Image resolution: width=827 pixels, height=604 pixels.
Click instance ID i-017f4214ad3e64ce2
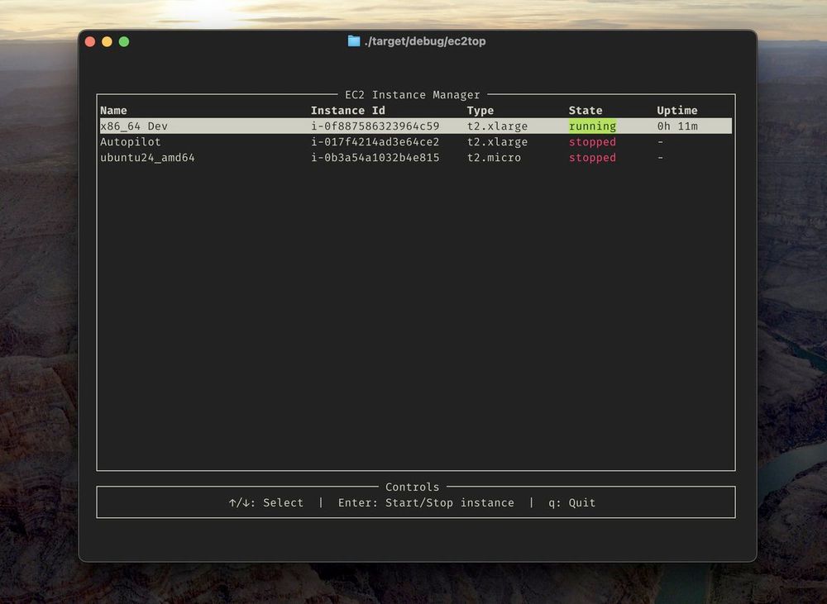(x=375, y=142)
